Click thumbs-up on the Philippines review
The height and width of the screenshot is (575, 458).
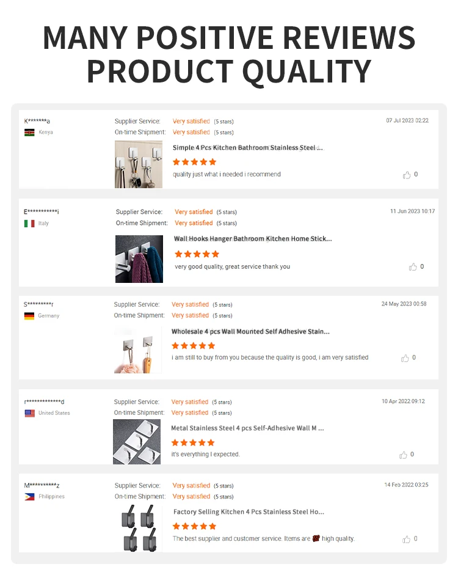(x=406, y=539)
